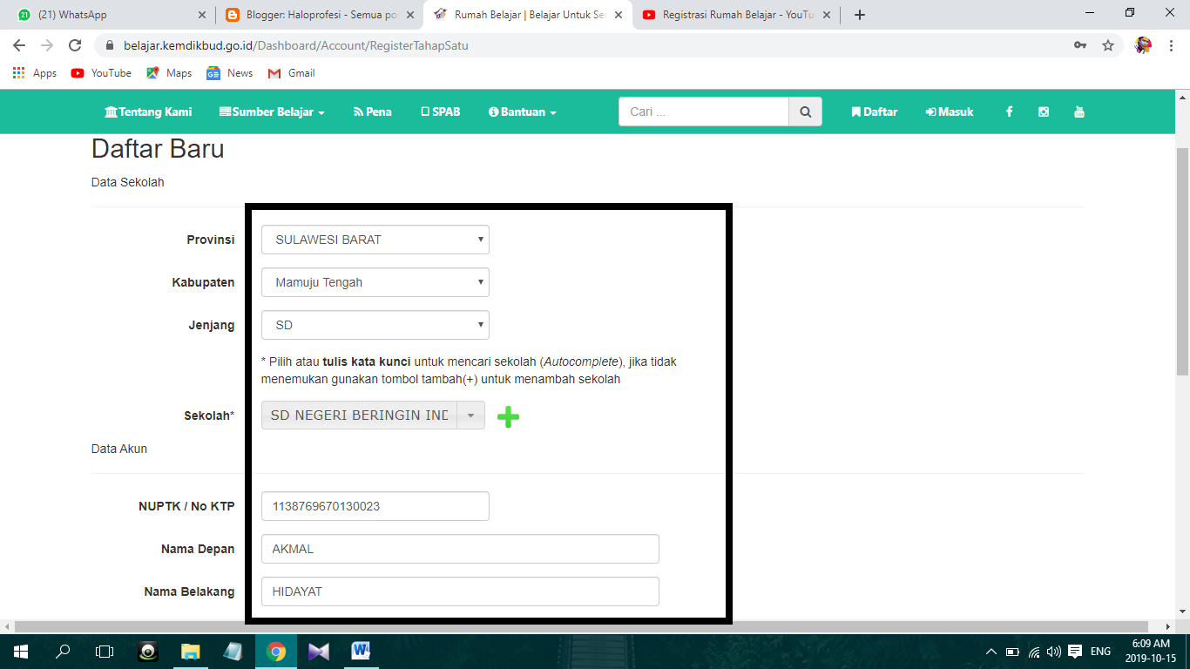Open the Instagram icon in the navbar
This screenshot has width=1190, height=669.
tap(1043, 111)
